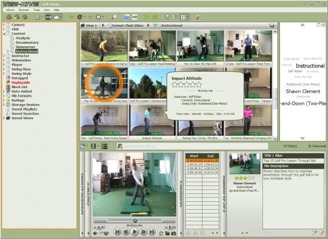Expand the Instructor tree node
Viewport: 328px width, 239px height.
pyautogui.click(x=4, y=56)
